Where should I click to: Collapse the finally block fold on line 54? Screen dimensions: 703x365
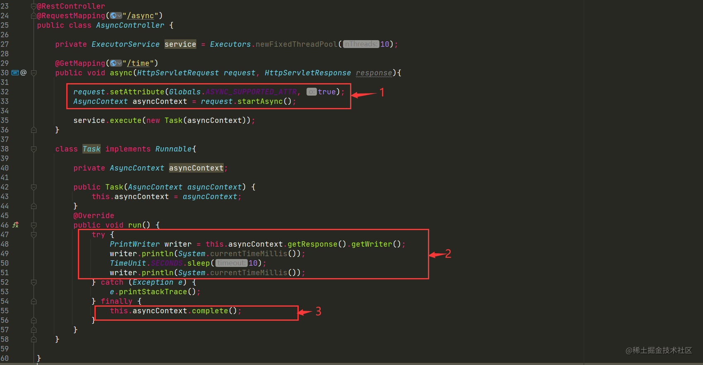click(34, 301)
